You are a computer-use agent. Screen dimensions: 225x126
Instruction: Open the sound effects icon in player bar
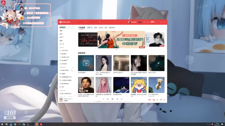(154, 100)
